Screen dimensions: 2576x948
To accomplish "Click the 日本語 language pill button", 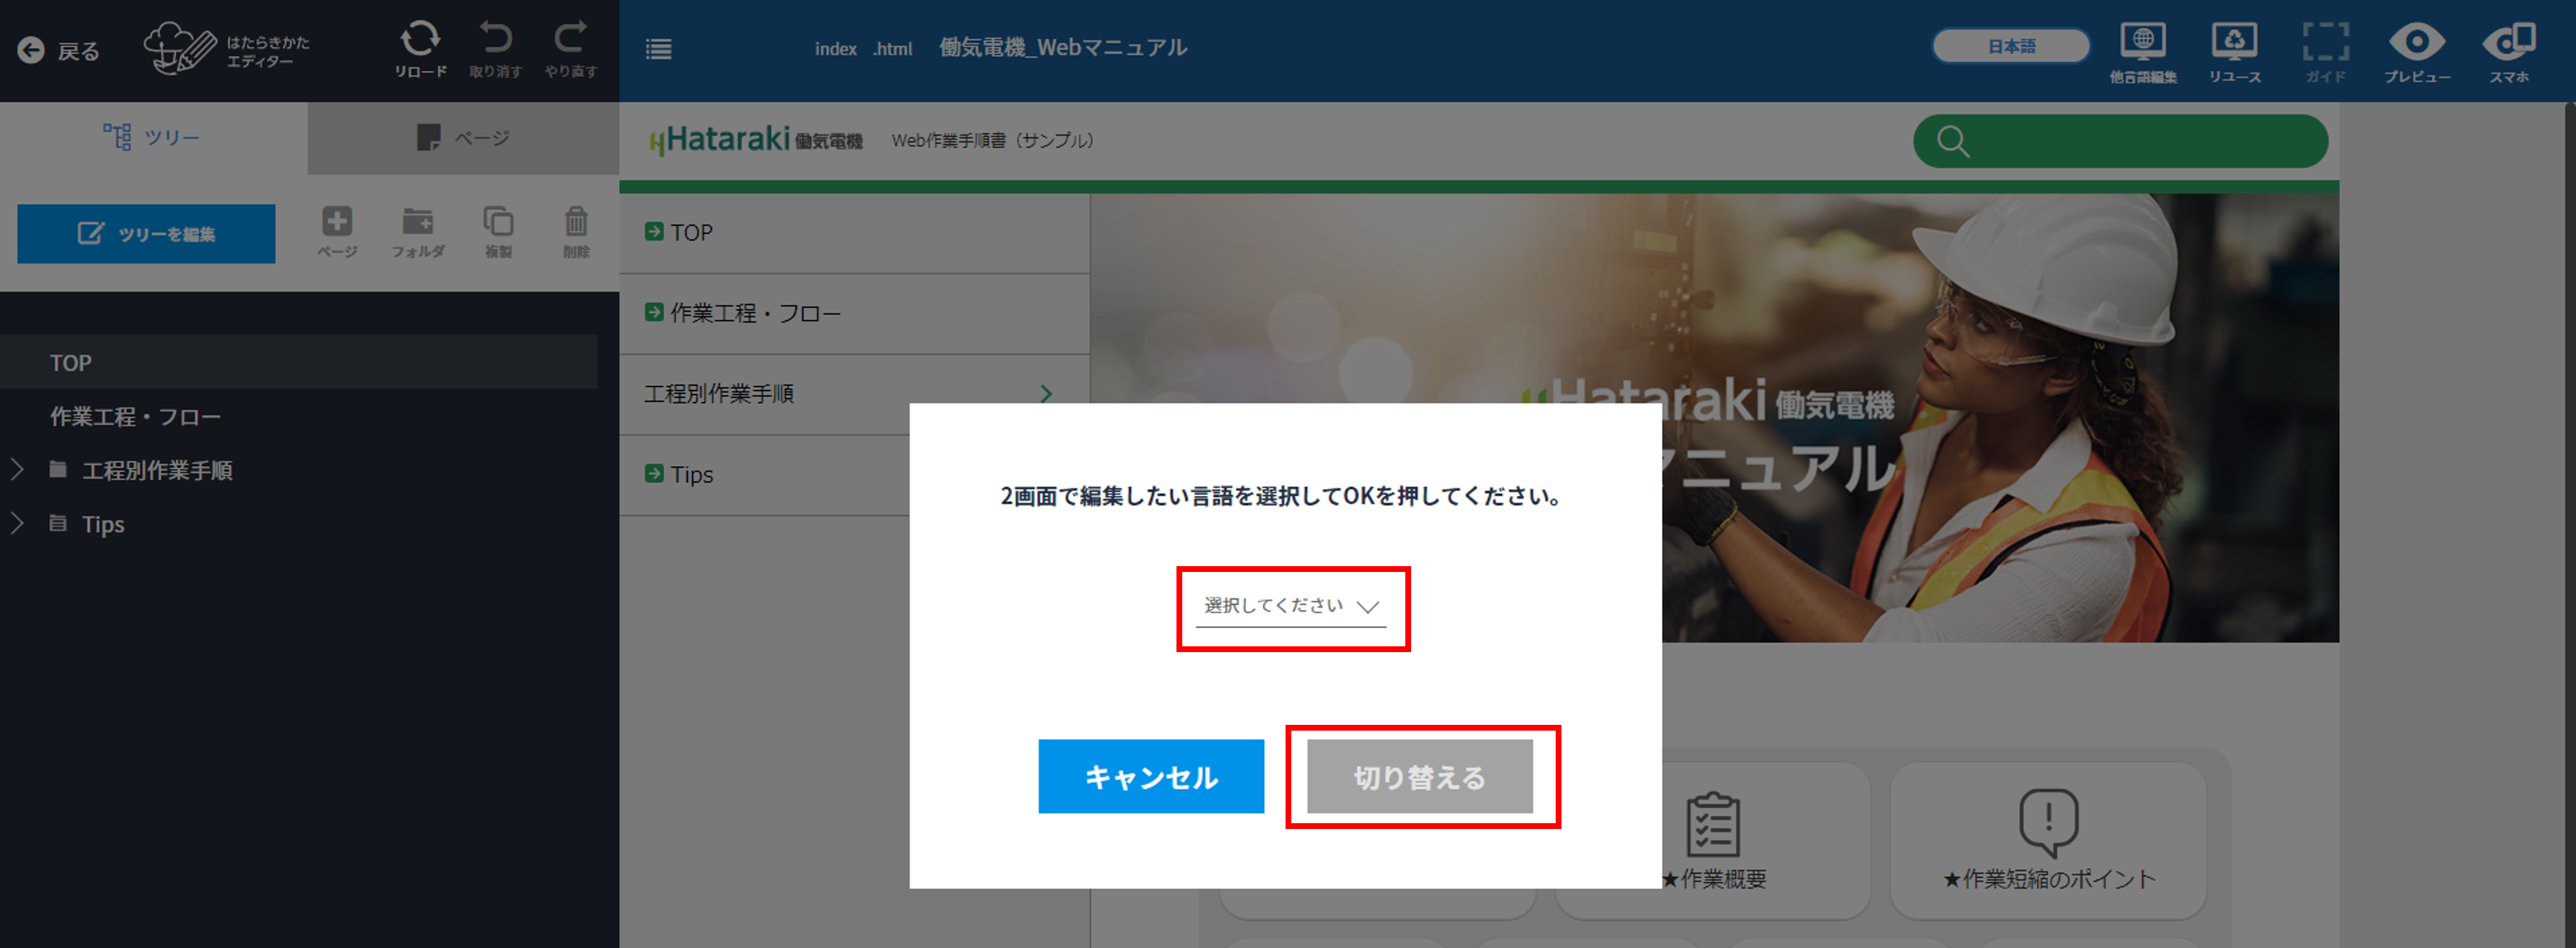I will pyautogui.click(x=2010, y=46).
